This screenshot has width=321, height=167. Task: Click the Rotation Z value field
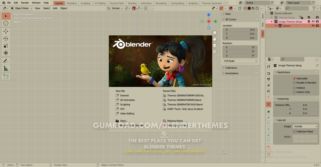[x=240, y=56]
